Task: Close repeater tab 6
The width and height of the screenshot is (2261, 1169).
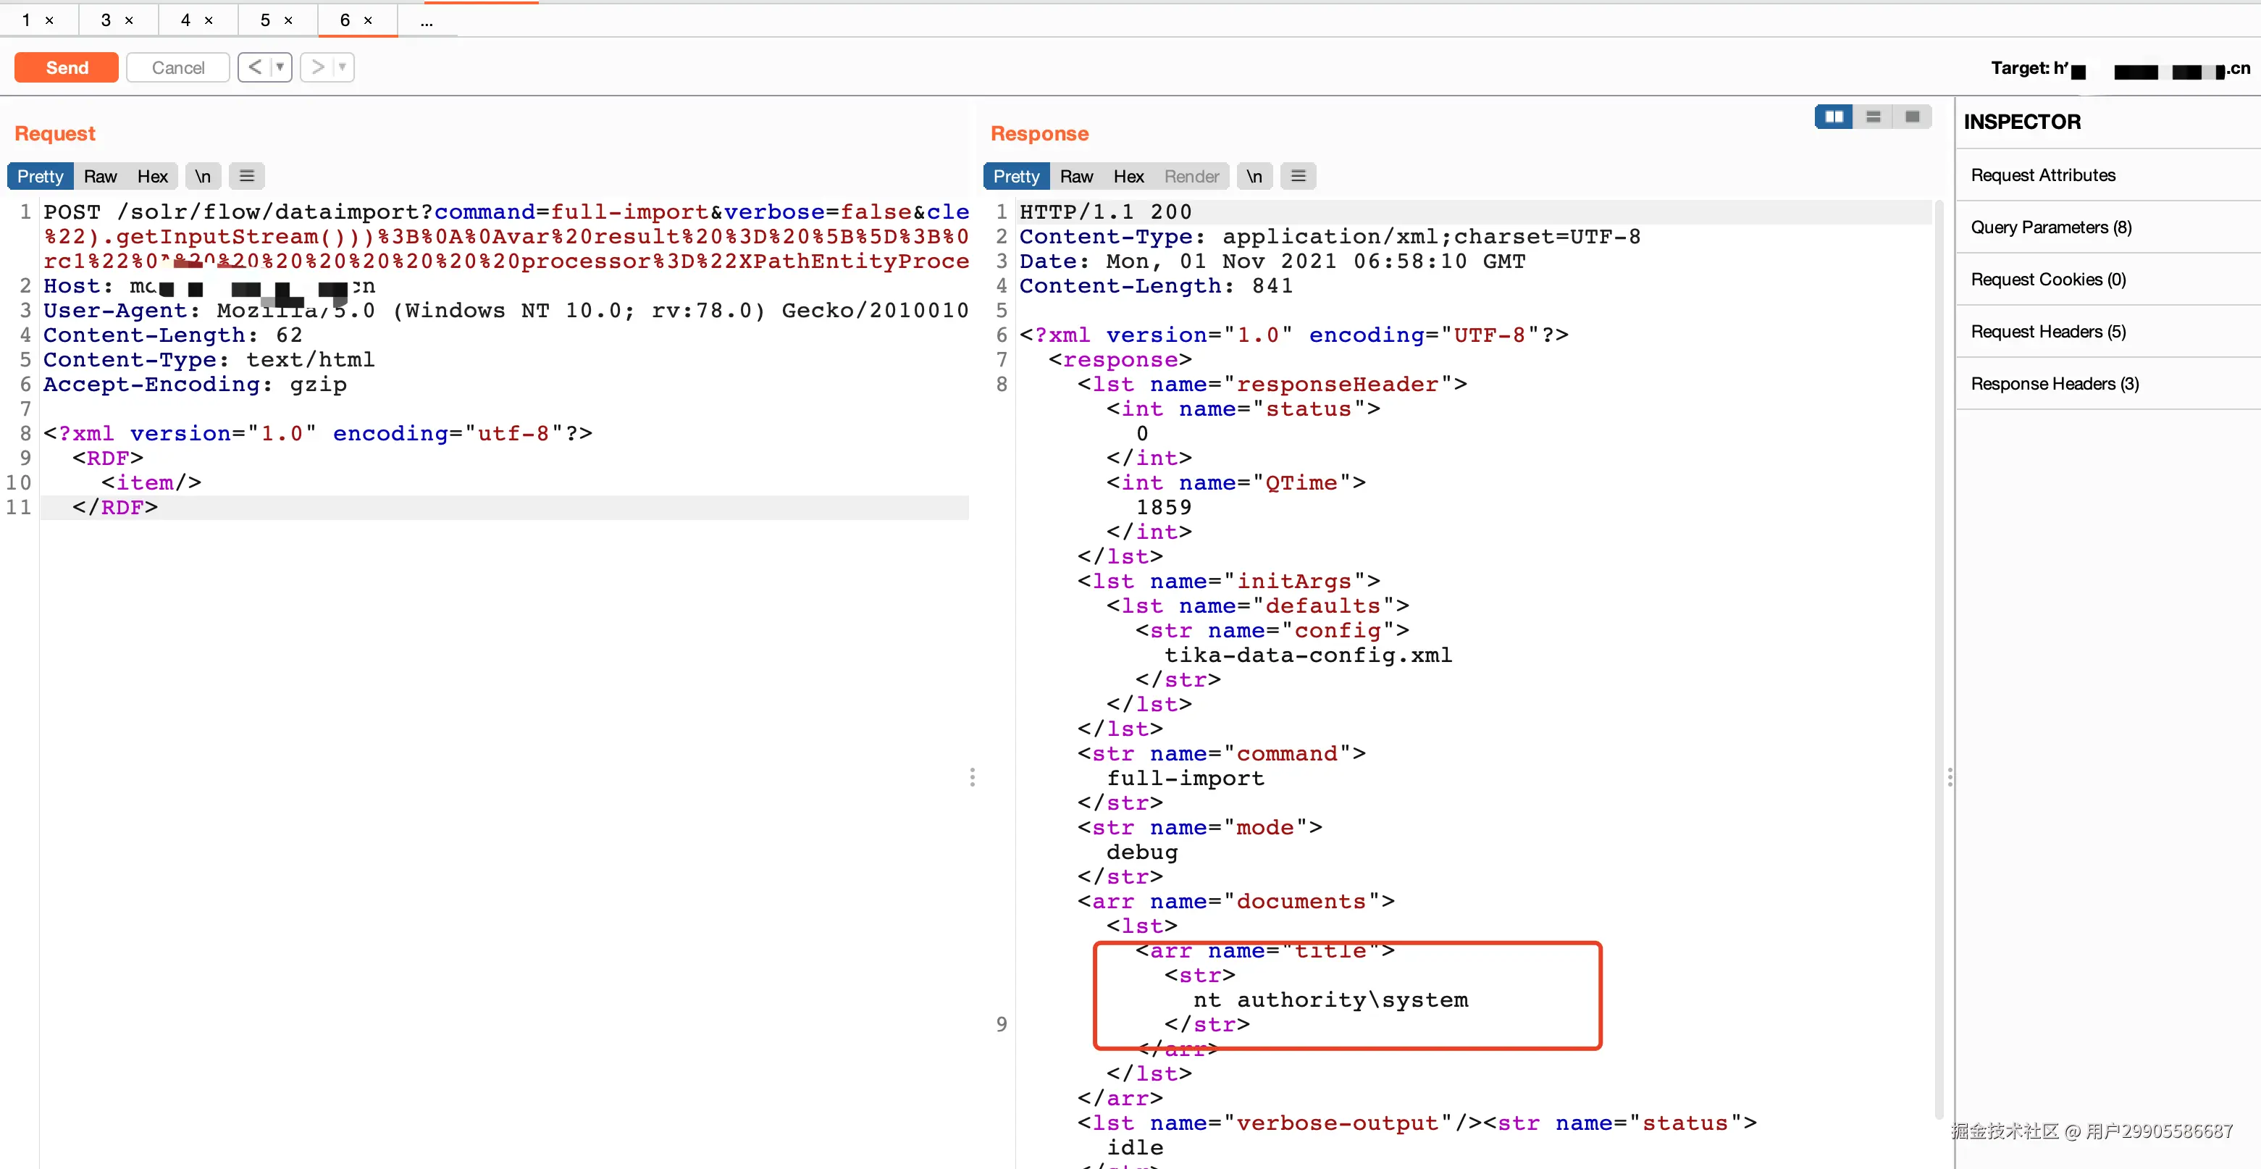Action: click(x=369, y=20)
